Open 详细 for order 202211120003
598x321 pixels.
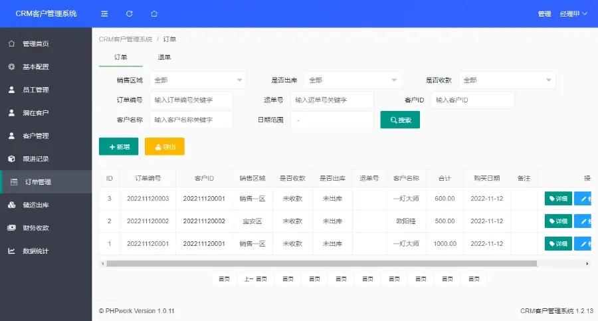(x=558, y=199)
